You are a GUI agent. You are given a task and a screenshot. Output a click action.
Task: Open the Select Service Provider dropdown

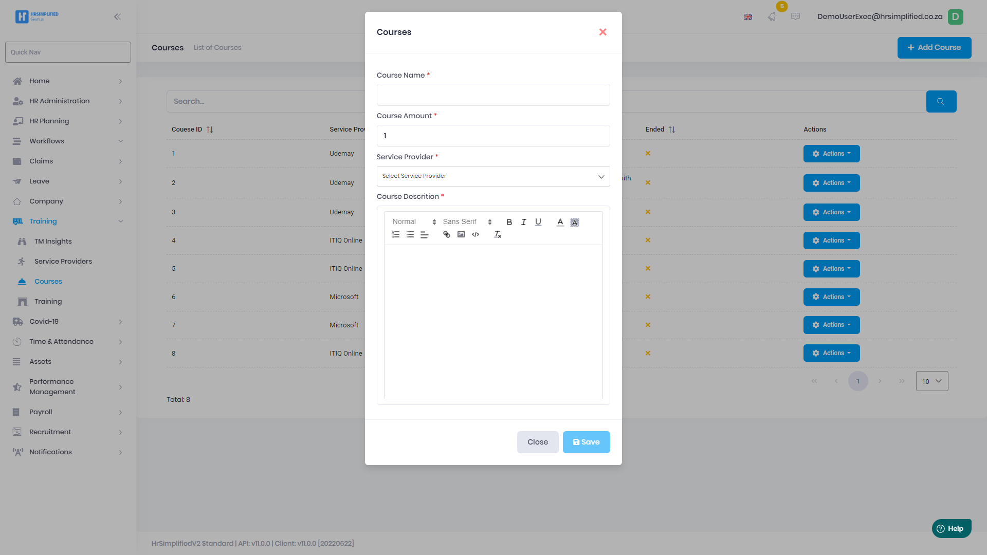[x=492, y=176]
